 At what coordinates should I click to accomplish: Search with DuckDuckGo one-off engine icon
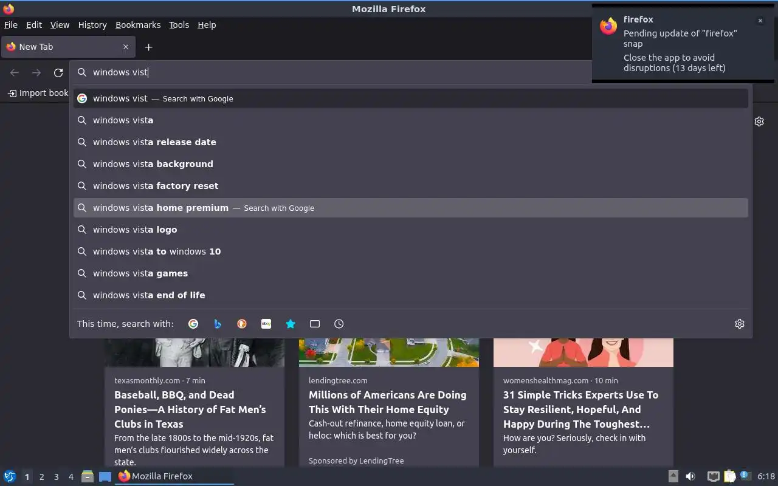(242, 324)
